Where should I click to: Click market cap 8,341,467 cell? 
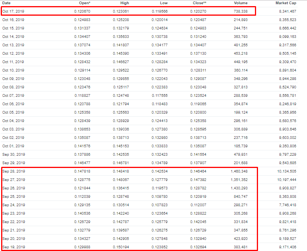287,11
